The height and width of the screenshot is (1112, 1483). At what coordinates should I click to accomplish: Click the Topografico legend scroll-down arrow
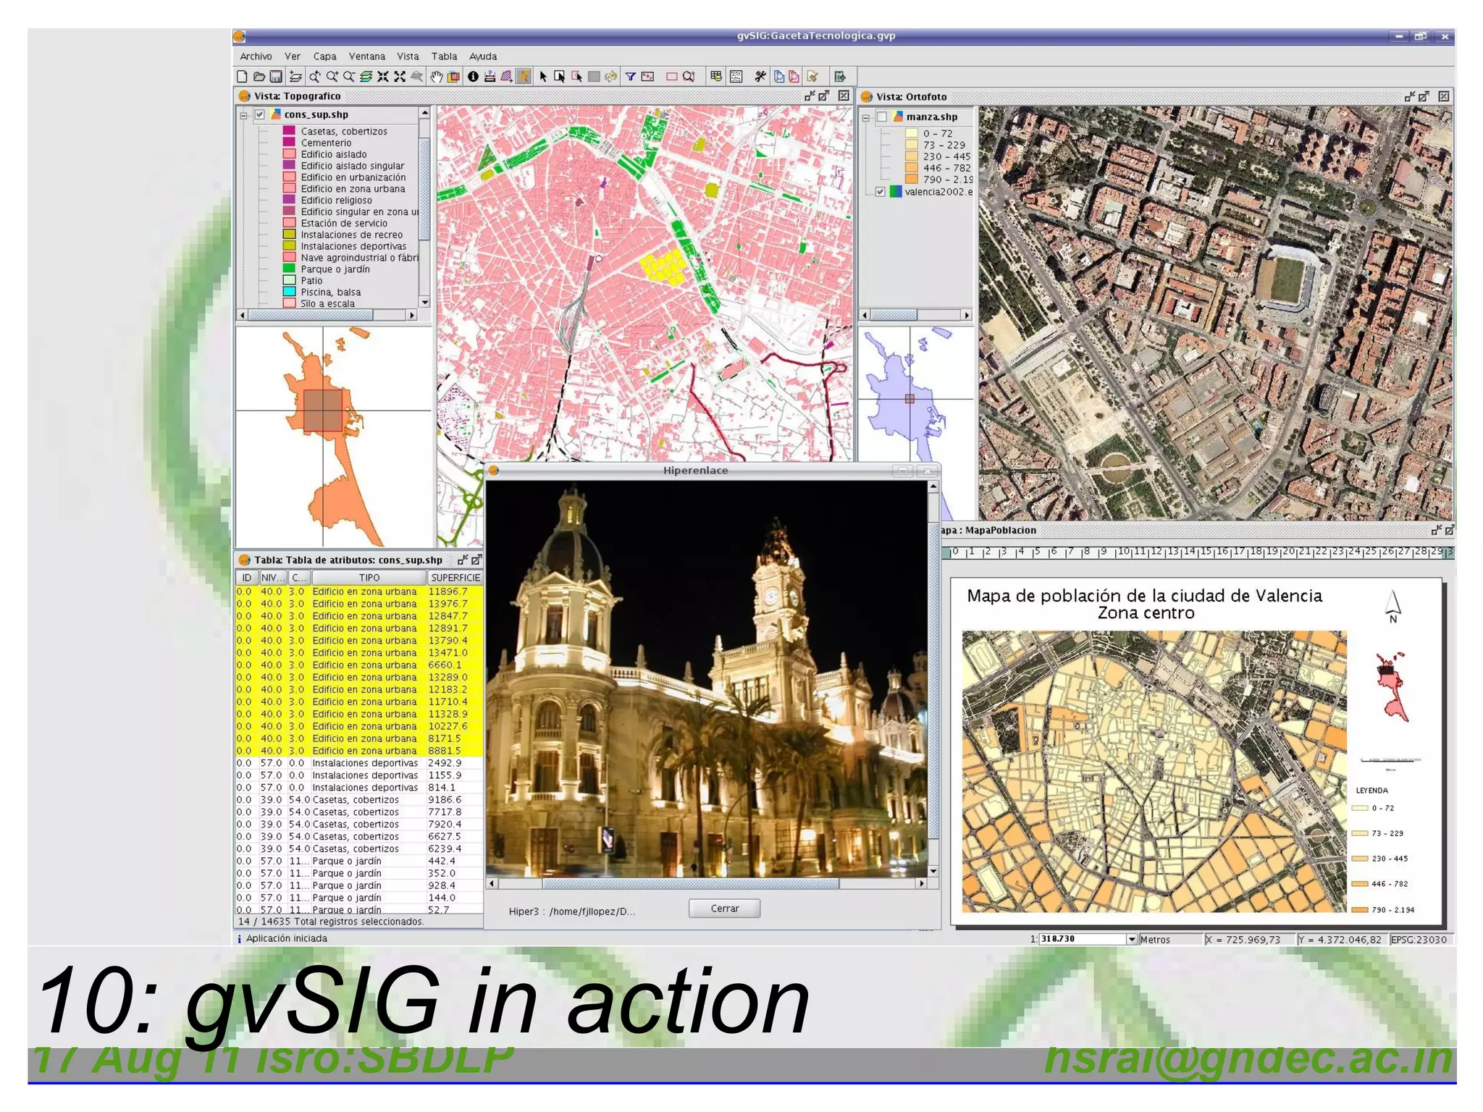(424, 302)
